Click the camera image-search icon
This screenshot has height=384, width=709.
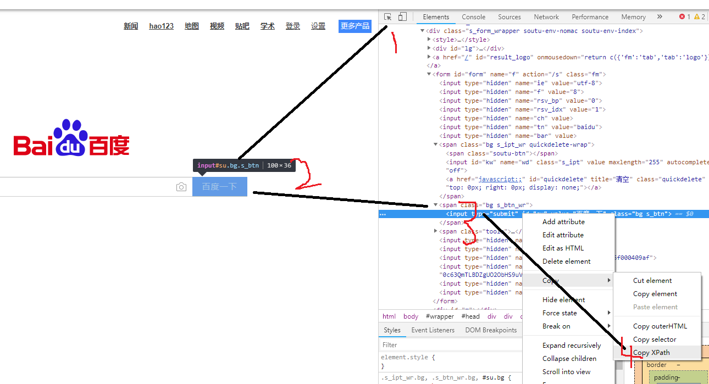tap(181, 187)
